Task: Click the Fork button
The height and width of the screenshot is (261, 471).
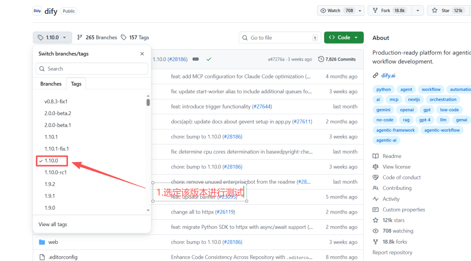Action: pos(389,11)
